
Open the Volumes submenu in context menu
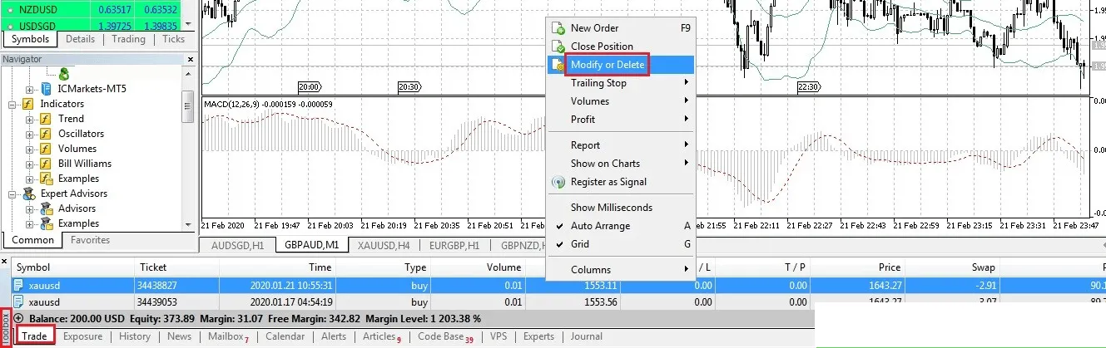click(620, 101)
